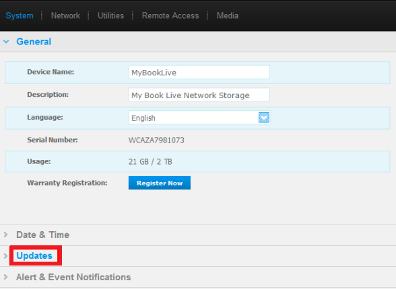
Task: Click the English language combo box
Action: click(x=199, y=118)
